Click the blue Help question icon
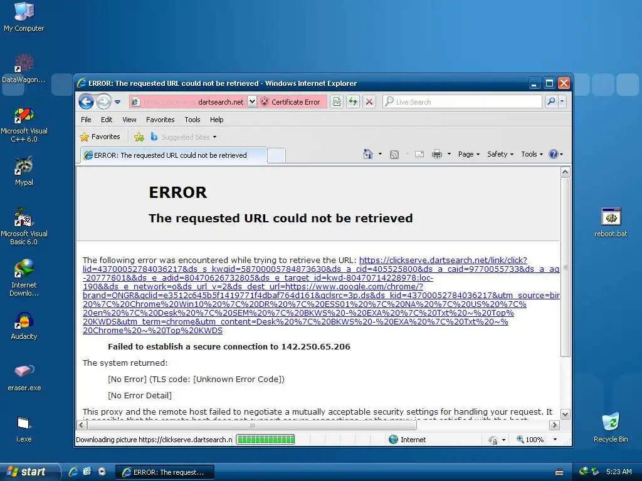The height and width of the screenshot is (481, 642). pyautogui.click(x=553, y=154)
